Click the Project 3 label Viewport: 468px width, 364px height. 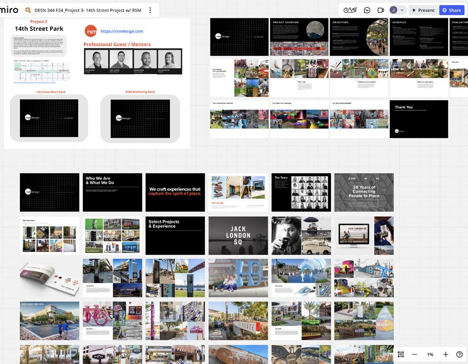(x=39, y=21)
